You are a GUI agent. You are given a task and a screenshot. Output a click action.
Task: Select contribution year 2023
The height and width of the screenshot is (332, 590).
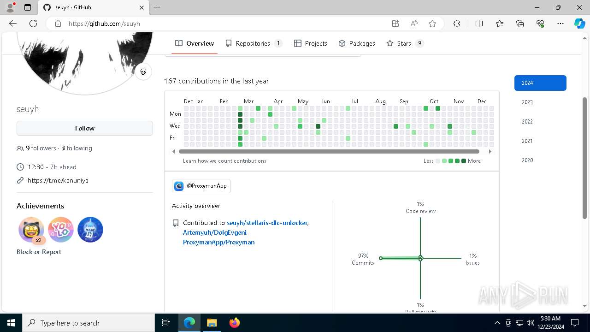(x=540, y=102)
